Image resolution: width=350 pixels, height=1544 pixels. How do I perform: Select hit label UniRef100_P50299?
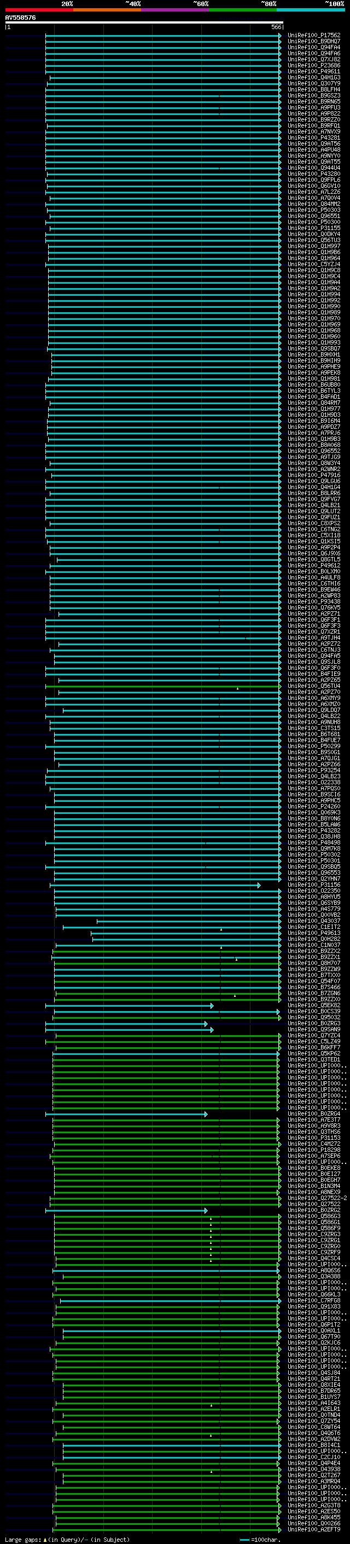coord(313,746)
